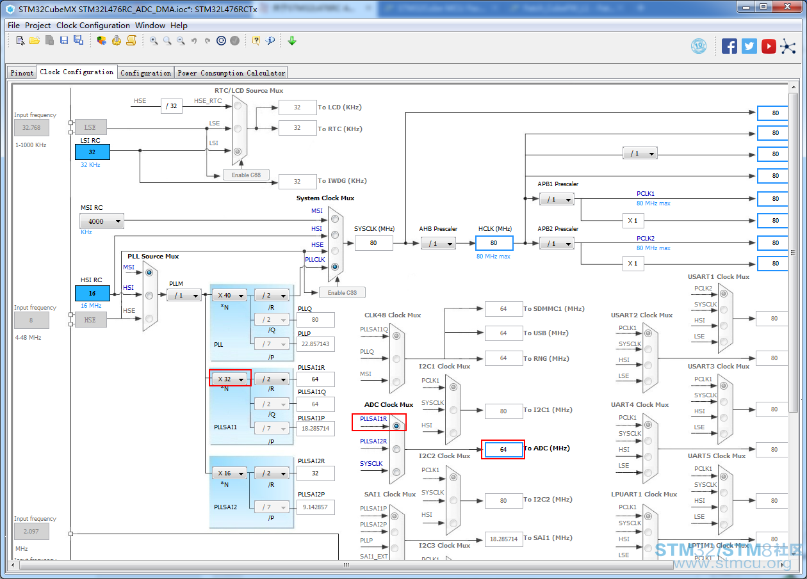Zoom out with the minus magnifier icon

[181, 40]
